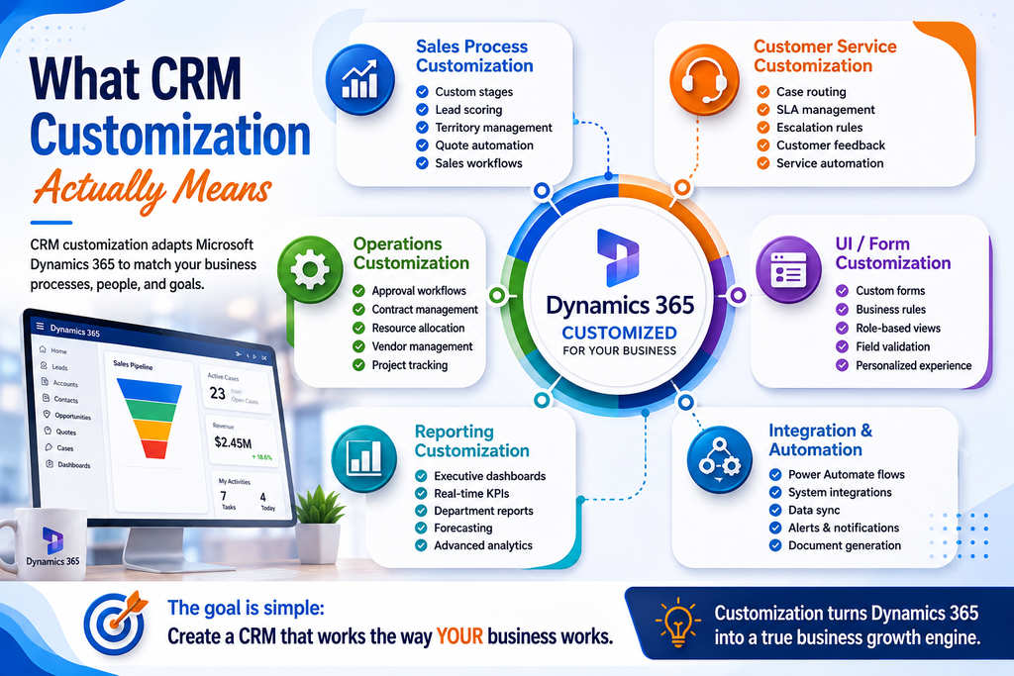The height and width of the screenshot is (676, 1014).
Task: Click the purple connector node on the ring
Action: pos(738,295)
